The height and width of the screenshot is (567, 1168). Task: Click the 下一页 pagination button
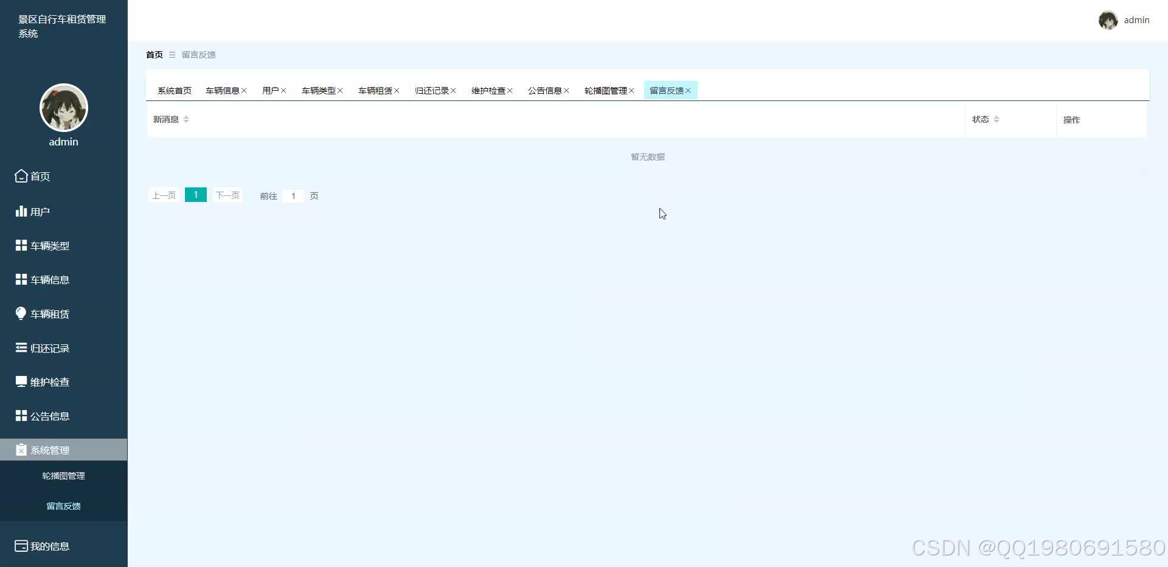tap(226, 195)
